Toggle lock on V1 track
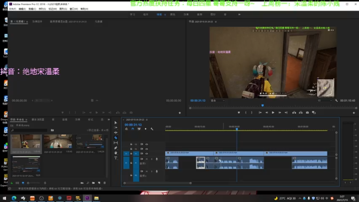Image resolution: width=359 pixels, height=202 pixels. pos(131,154)
